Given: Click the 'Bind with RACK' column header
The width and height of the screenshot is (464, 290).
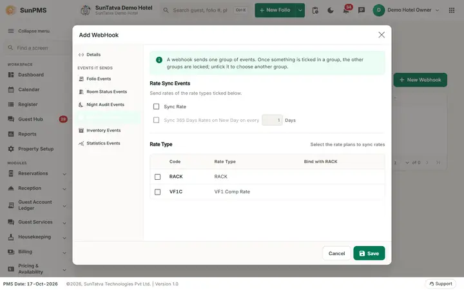Looking at the screenshot, I should coord(320,162).
